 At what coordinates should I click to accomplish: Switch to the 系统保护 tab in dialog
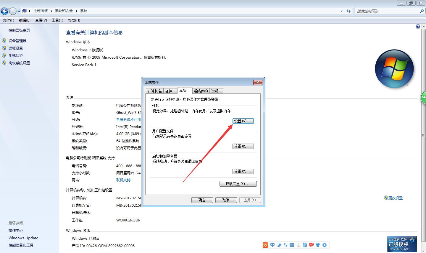pyautogui.click(x=201, y=91)
